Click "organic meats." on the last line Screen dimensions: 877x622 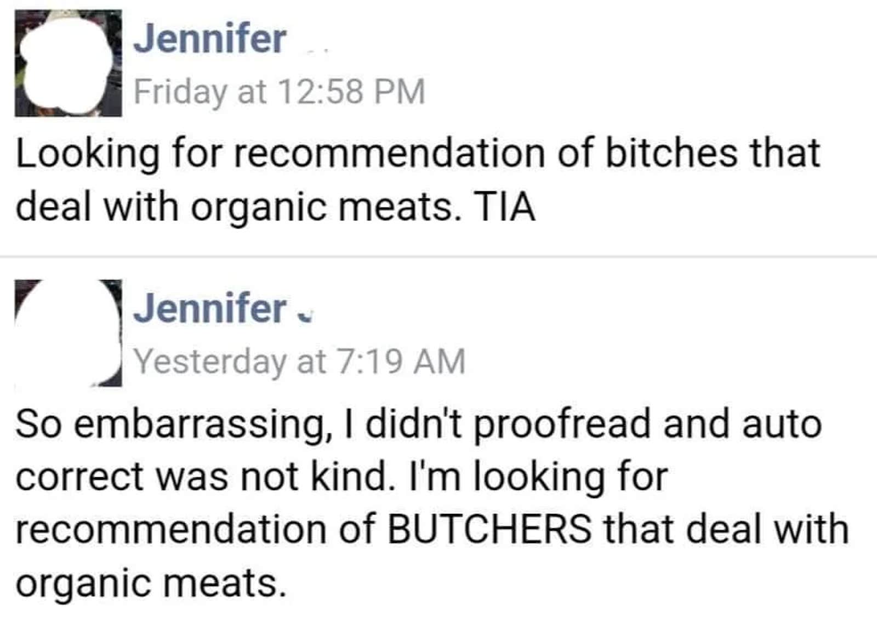point(151,583)
